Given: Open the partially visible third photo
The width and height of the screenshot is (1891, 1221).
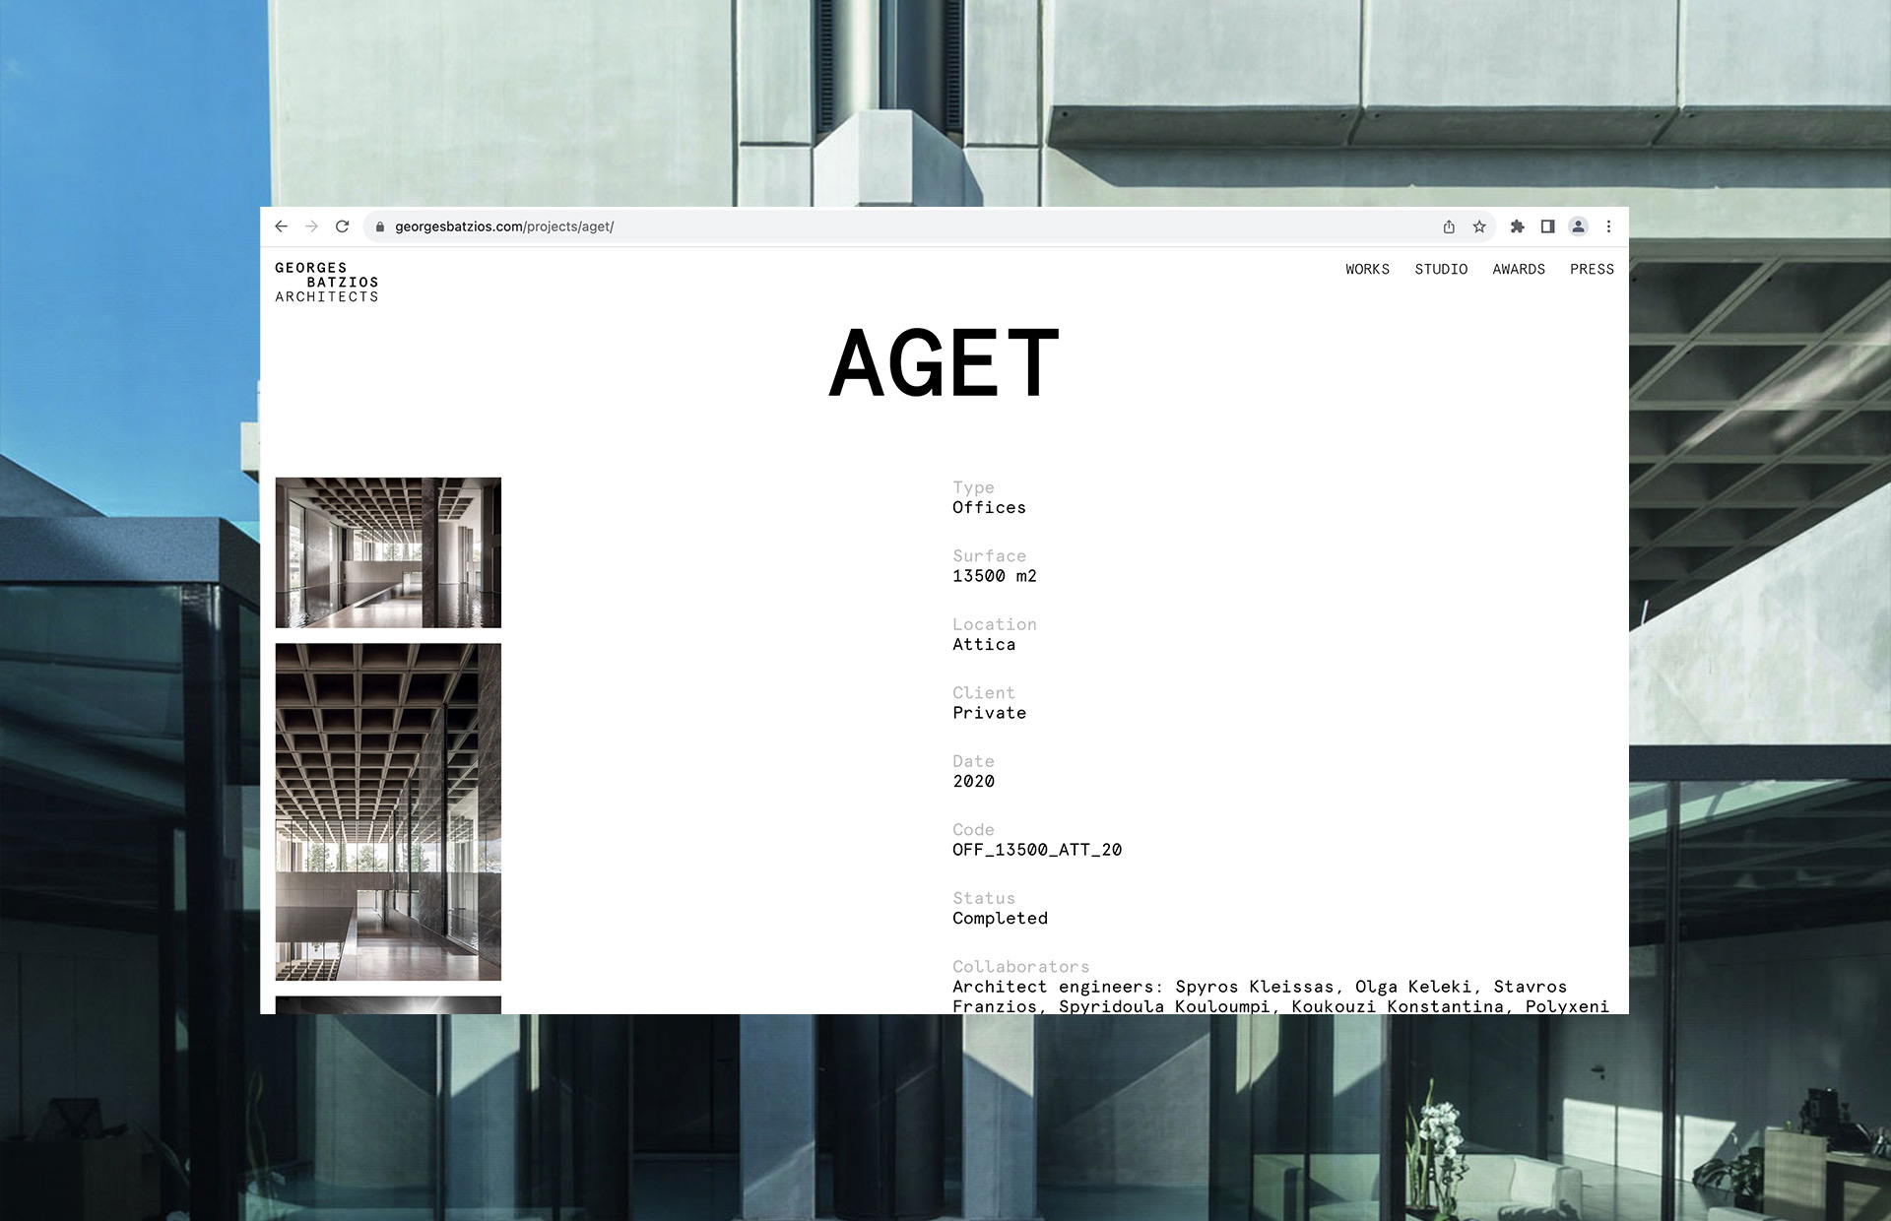Looking at the screenshot, I should click(x=388, y=1004).
